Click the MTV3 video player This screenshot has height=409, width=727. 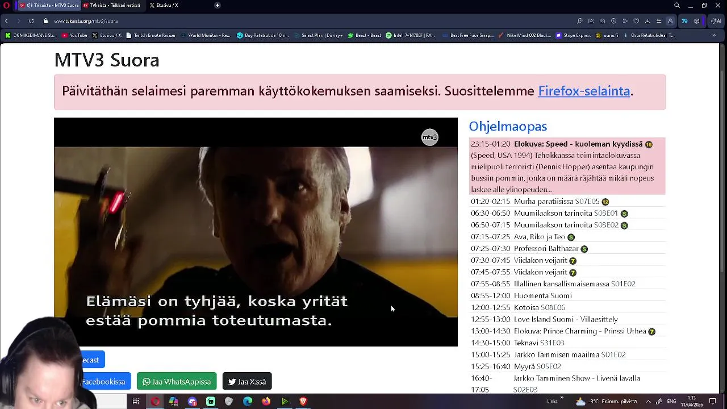[x=256, y=232]
